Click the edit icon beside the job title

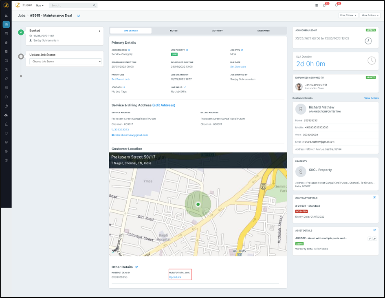[x=79, y=16]
